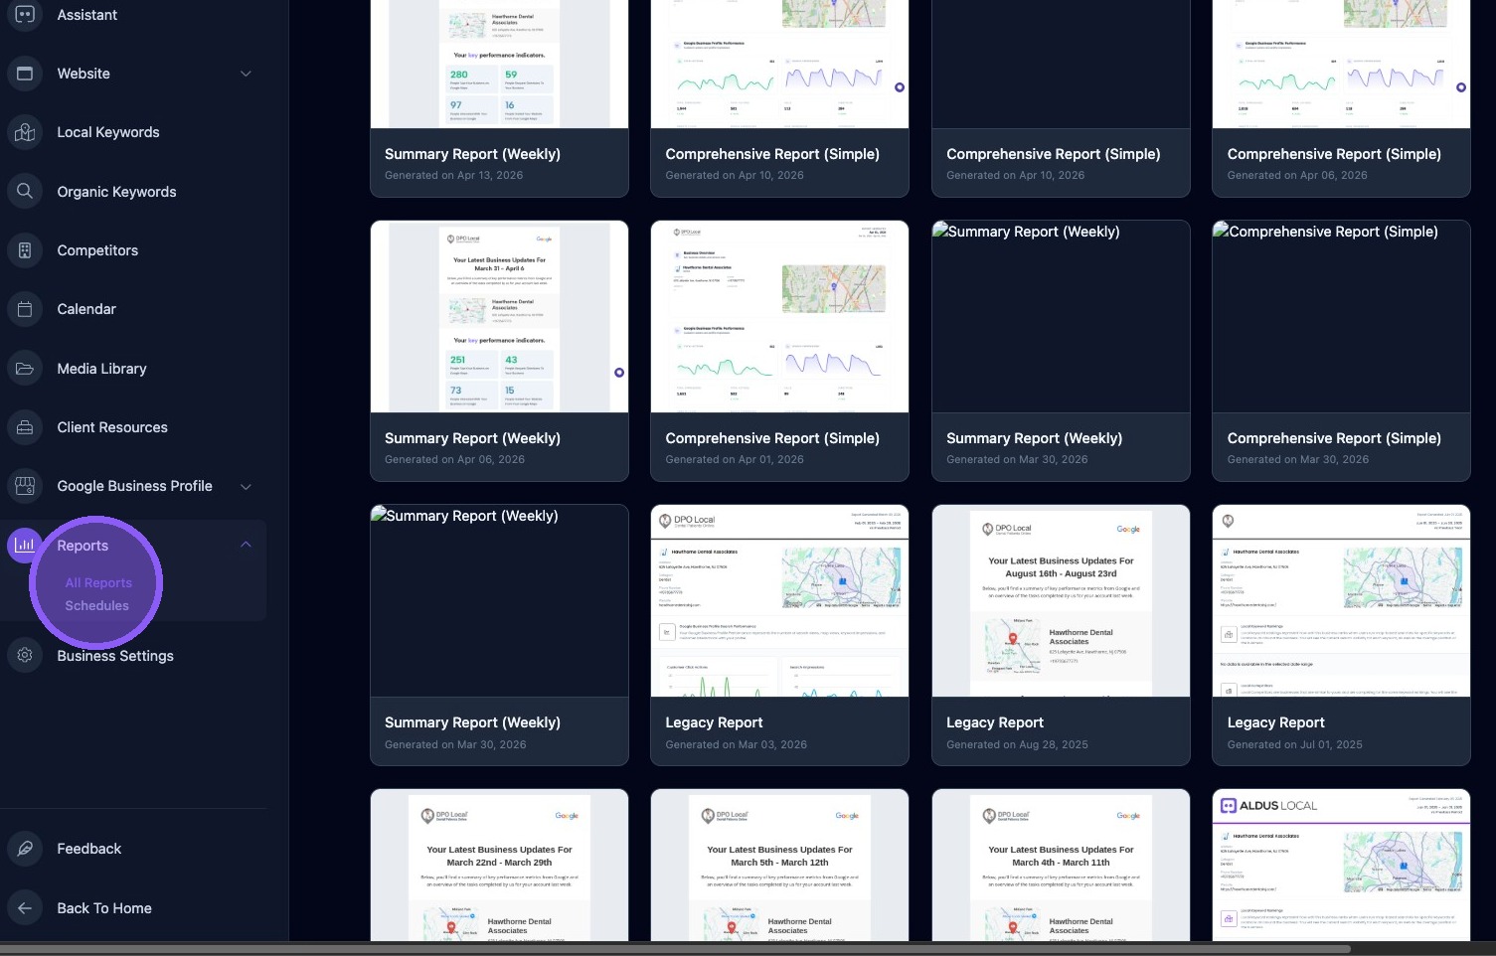Open report thumbnail for March 22nd - March 29th

[x=499, y=866]
